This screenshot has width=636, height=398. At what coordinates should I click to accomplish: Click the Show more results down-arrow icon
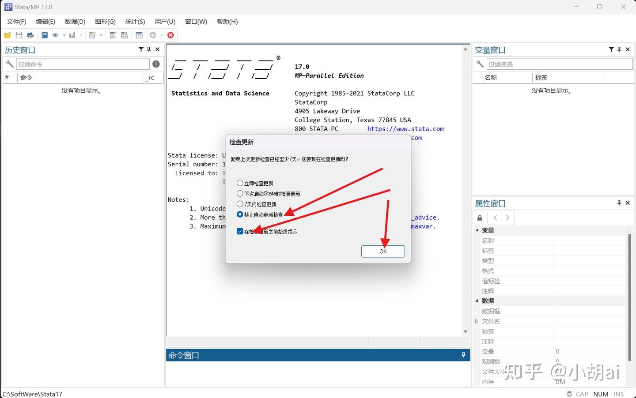[153, 35]
